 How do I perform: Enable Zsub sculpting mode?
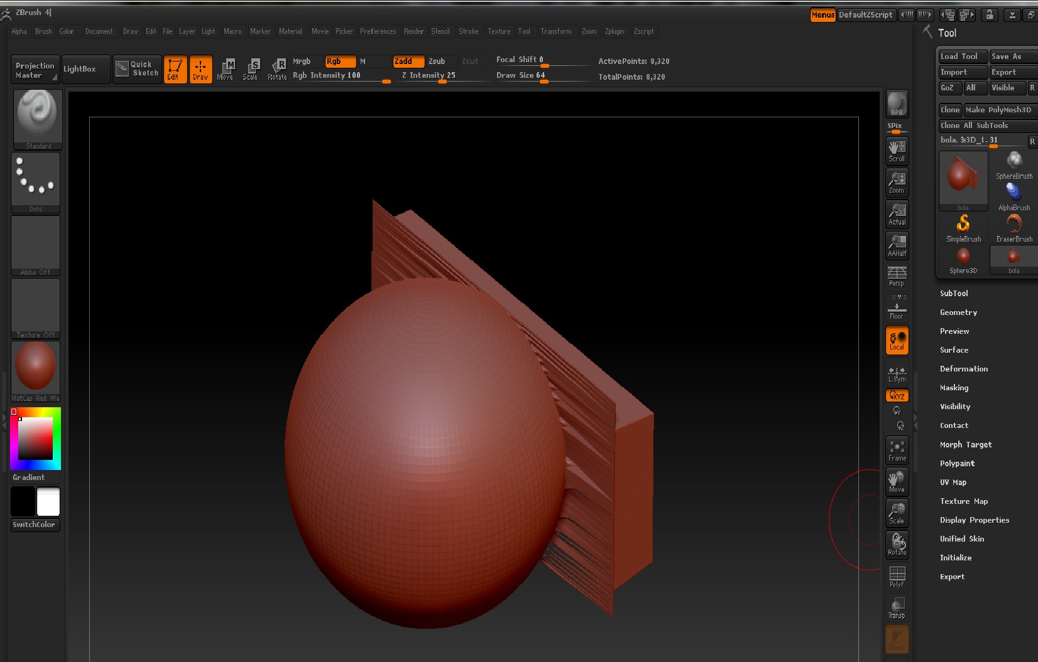[437, 61]
